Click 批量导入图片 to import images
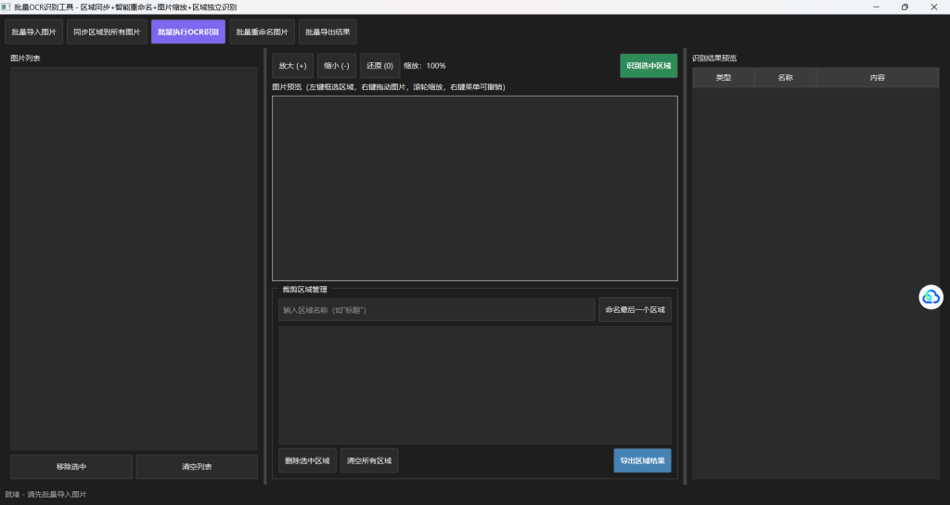Image resolution: width=950 pixels, height=505 pixels. (x=34, y=32)
